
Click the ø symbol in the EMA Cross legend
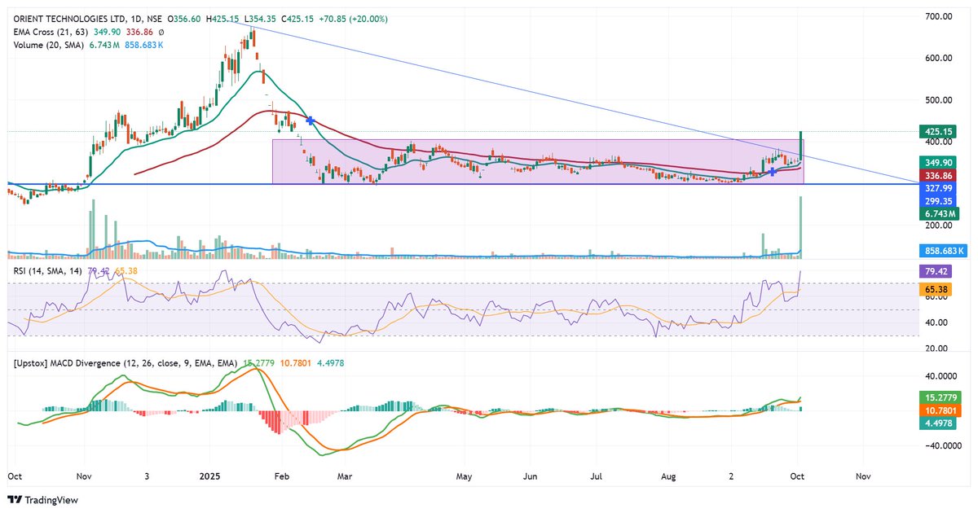click(x=161, y=32)
